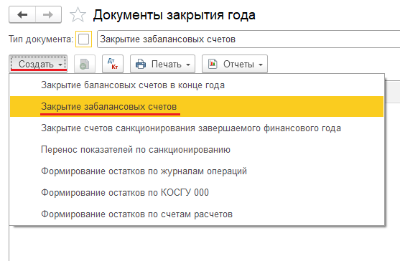Open the Создать dropdown button

[38, 64]
